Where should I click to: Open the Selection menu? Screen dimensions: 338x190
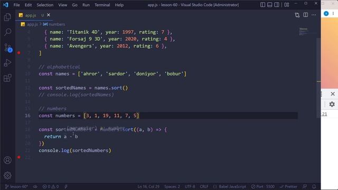[45, 5]
